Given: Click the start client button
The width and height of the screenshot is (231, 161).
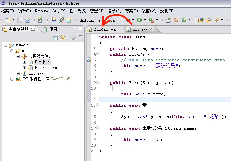Looking at the screenshot, I should click(x=87, y=20).
